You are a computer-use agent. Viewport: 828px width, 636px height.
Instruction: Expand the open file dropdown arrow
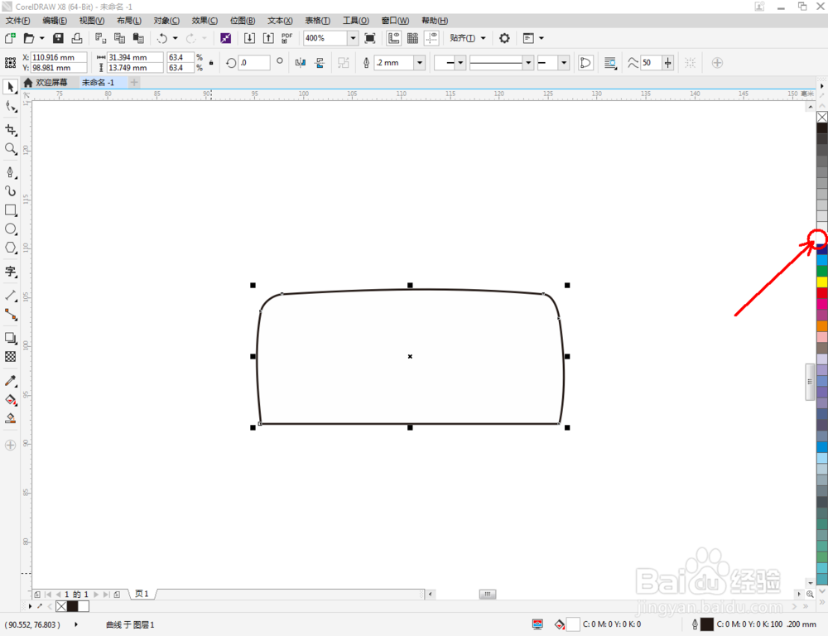coord(41,38)
